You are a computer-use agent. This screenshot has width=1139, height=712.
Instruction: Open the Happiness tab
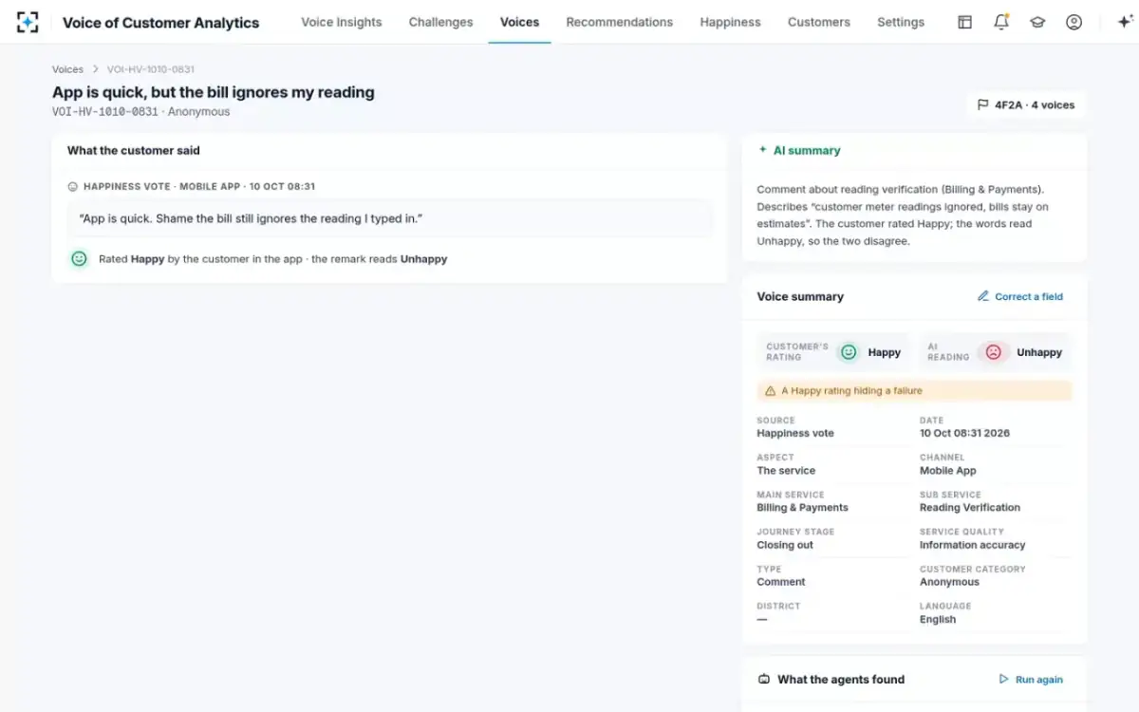coord(730,22)
